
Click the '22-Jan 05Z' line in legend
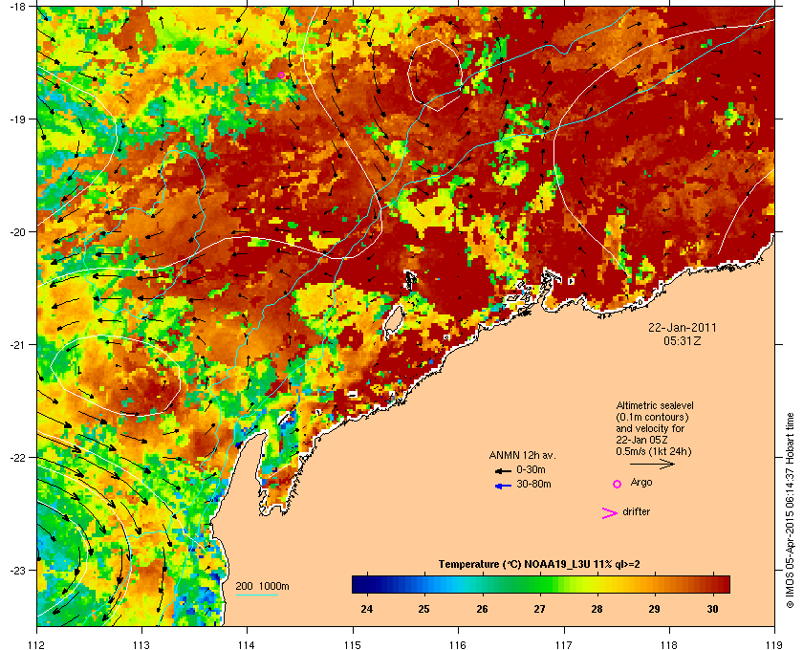coord(641,440)
